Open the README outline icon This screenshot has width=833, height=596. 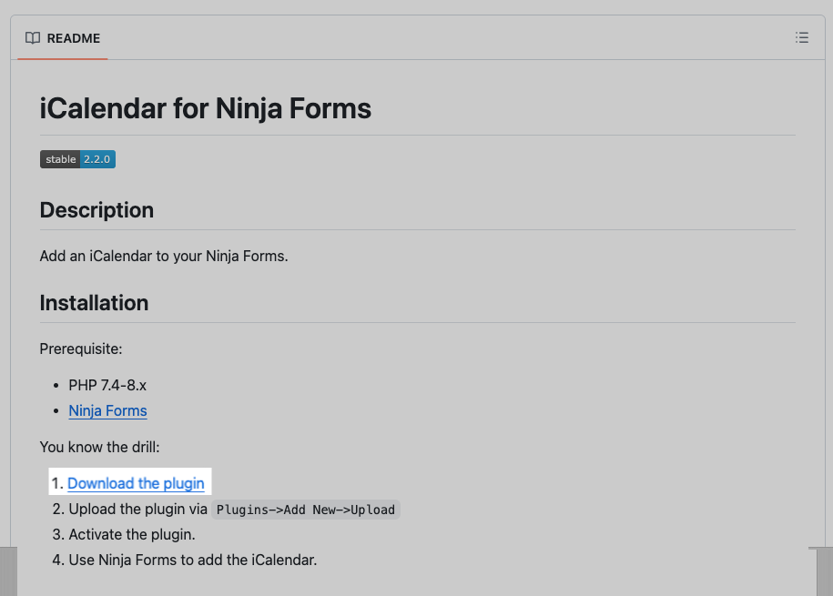click(x=802, y=38)
